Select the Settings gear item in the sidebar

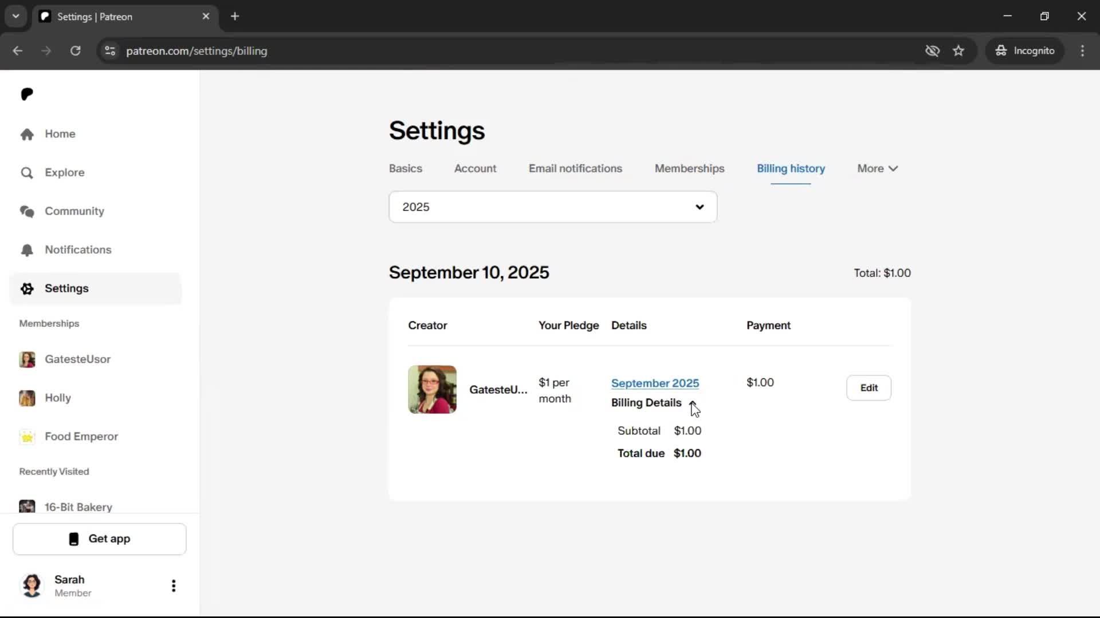click(96, 288)
